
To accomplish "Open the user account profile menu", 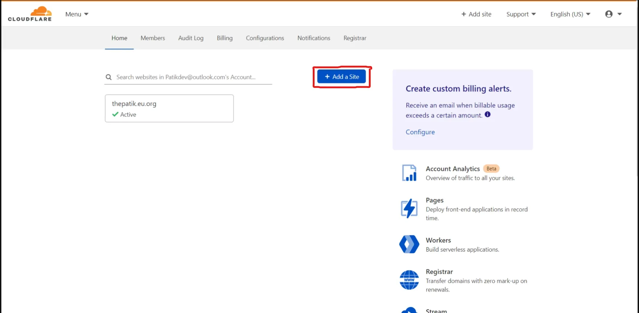I will point(614,14).
